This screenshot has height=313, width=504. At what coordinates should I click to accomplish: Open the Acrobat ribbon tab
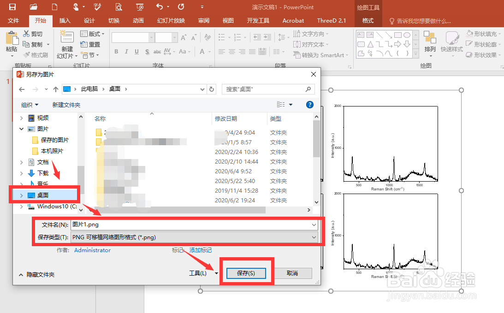(x=293, y=20)
